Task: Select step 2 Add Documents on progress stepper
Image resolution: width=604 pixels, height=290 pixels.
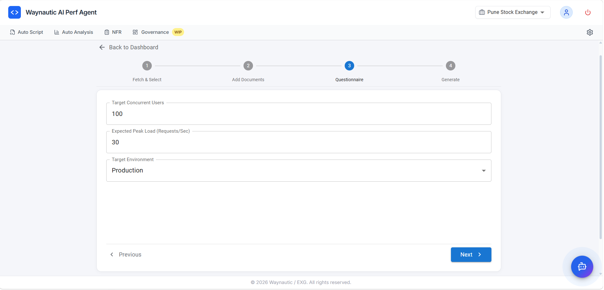Action: [248, 66]
